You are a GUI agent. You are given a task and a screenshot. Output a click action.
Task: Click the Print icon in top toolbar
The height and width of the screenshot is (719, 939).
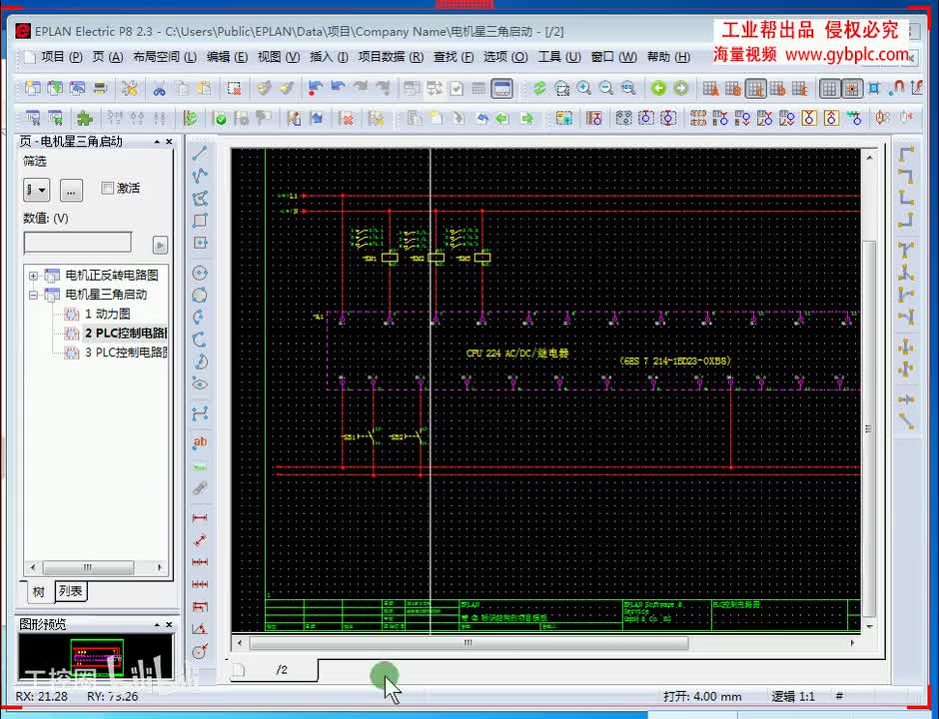click(x=100, y=89)
